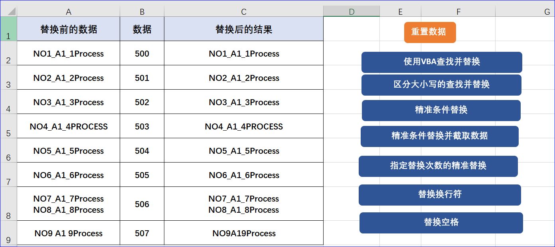Select two-line NO7/NO8 cell in column A
The image size is (555, 247).
click(x=69, y=204)
